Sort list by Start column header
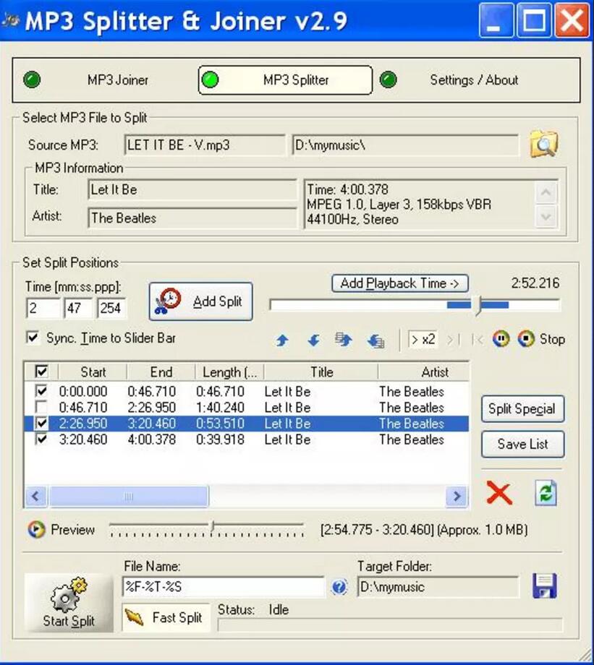The image size is (594, 665). coord(93,372)
